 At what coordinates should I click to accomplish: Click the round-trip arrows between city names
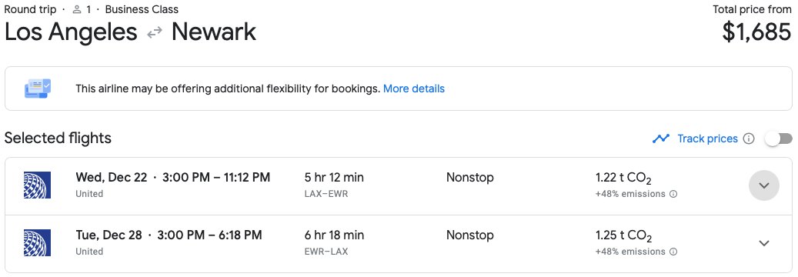[x=154, y=32]
